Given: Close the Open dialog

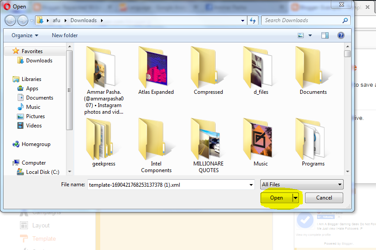Looking at the screenshot, I should click(x=342, y=4).
